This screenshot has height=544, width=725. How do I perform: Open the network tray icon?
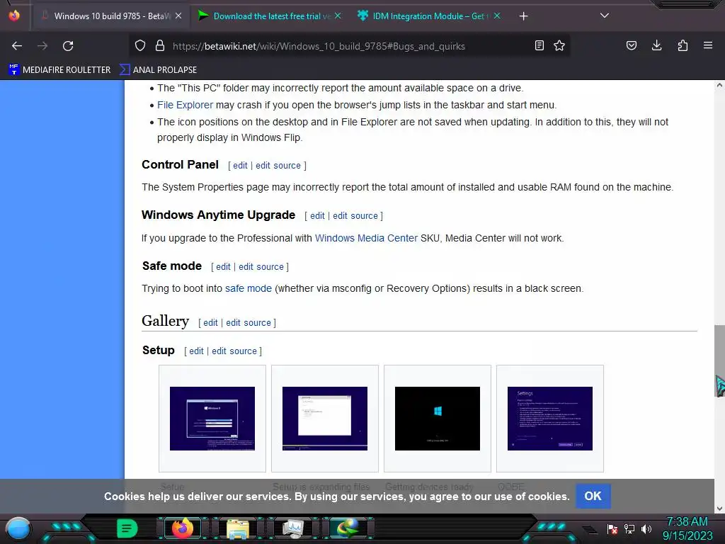pyautogui.click(x=629, y=528)
